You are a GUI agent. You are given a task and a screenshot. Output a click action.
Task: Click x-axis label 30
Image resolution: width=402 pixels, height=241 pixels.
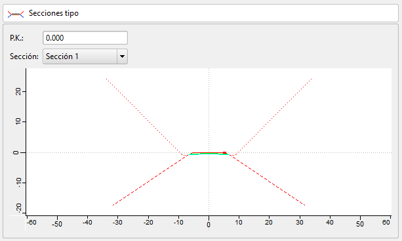pyautogui.click(x=300, y=222)
